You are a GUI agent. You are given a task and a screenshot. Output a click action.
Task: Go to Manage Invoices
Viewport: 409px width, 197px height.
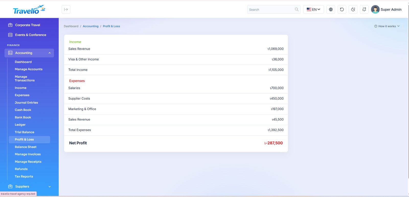[28, 154]
